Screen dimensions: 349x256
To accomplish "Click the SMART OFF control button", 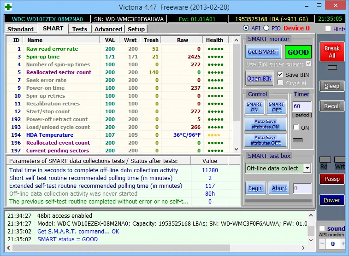I will tap(277, 107).
